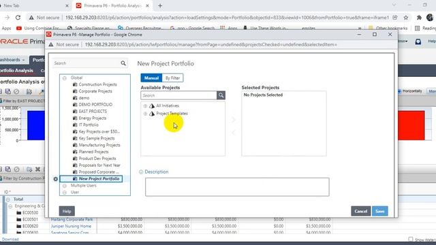Click the blue bar in the background chart
The height and width of the screenshot is (245, 436).
[36, 125]
